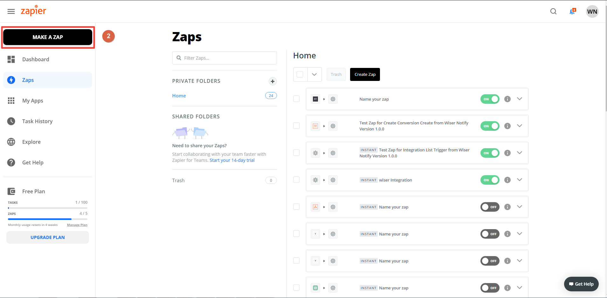Open the hamburger navigation menu

pos(11,11)
